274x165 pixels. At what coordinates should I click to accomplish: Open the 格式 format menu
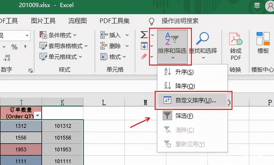coord(113,57)
